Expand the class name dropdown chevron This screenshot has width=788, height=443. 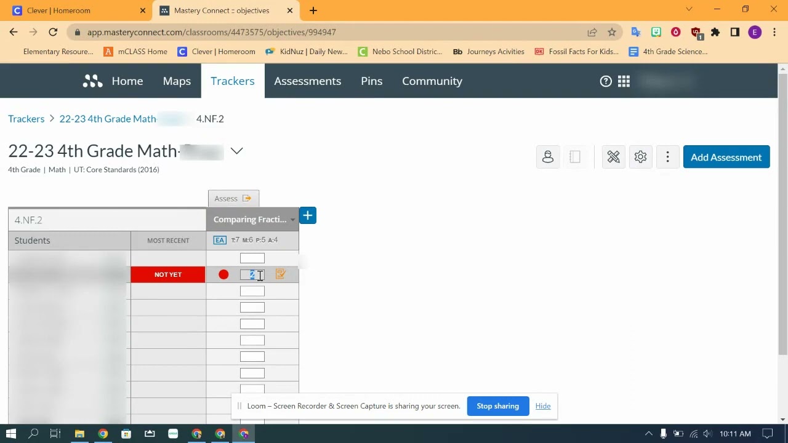coord(236,151)
